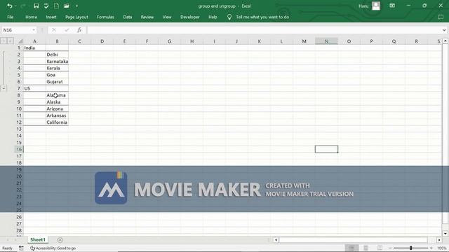Switch to the Home ribbon tab
The height and width of the screenshot is (252, 449).
(x=31, y=17)
